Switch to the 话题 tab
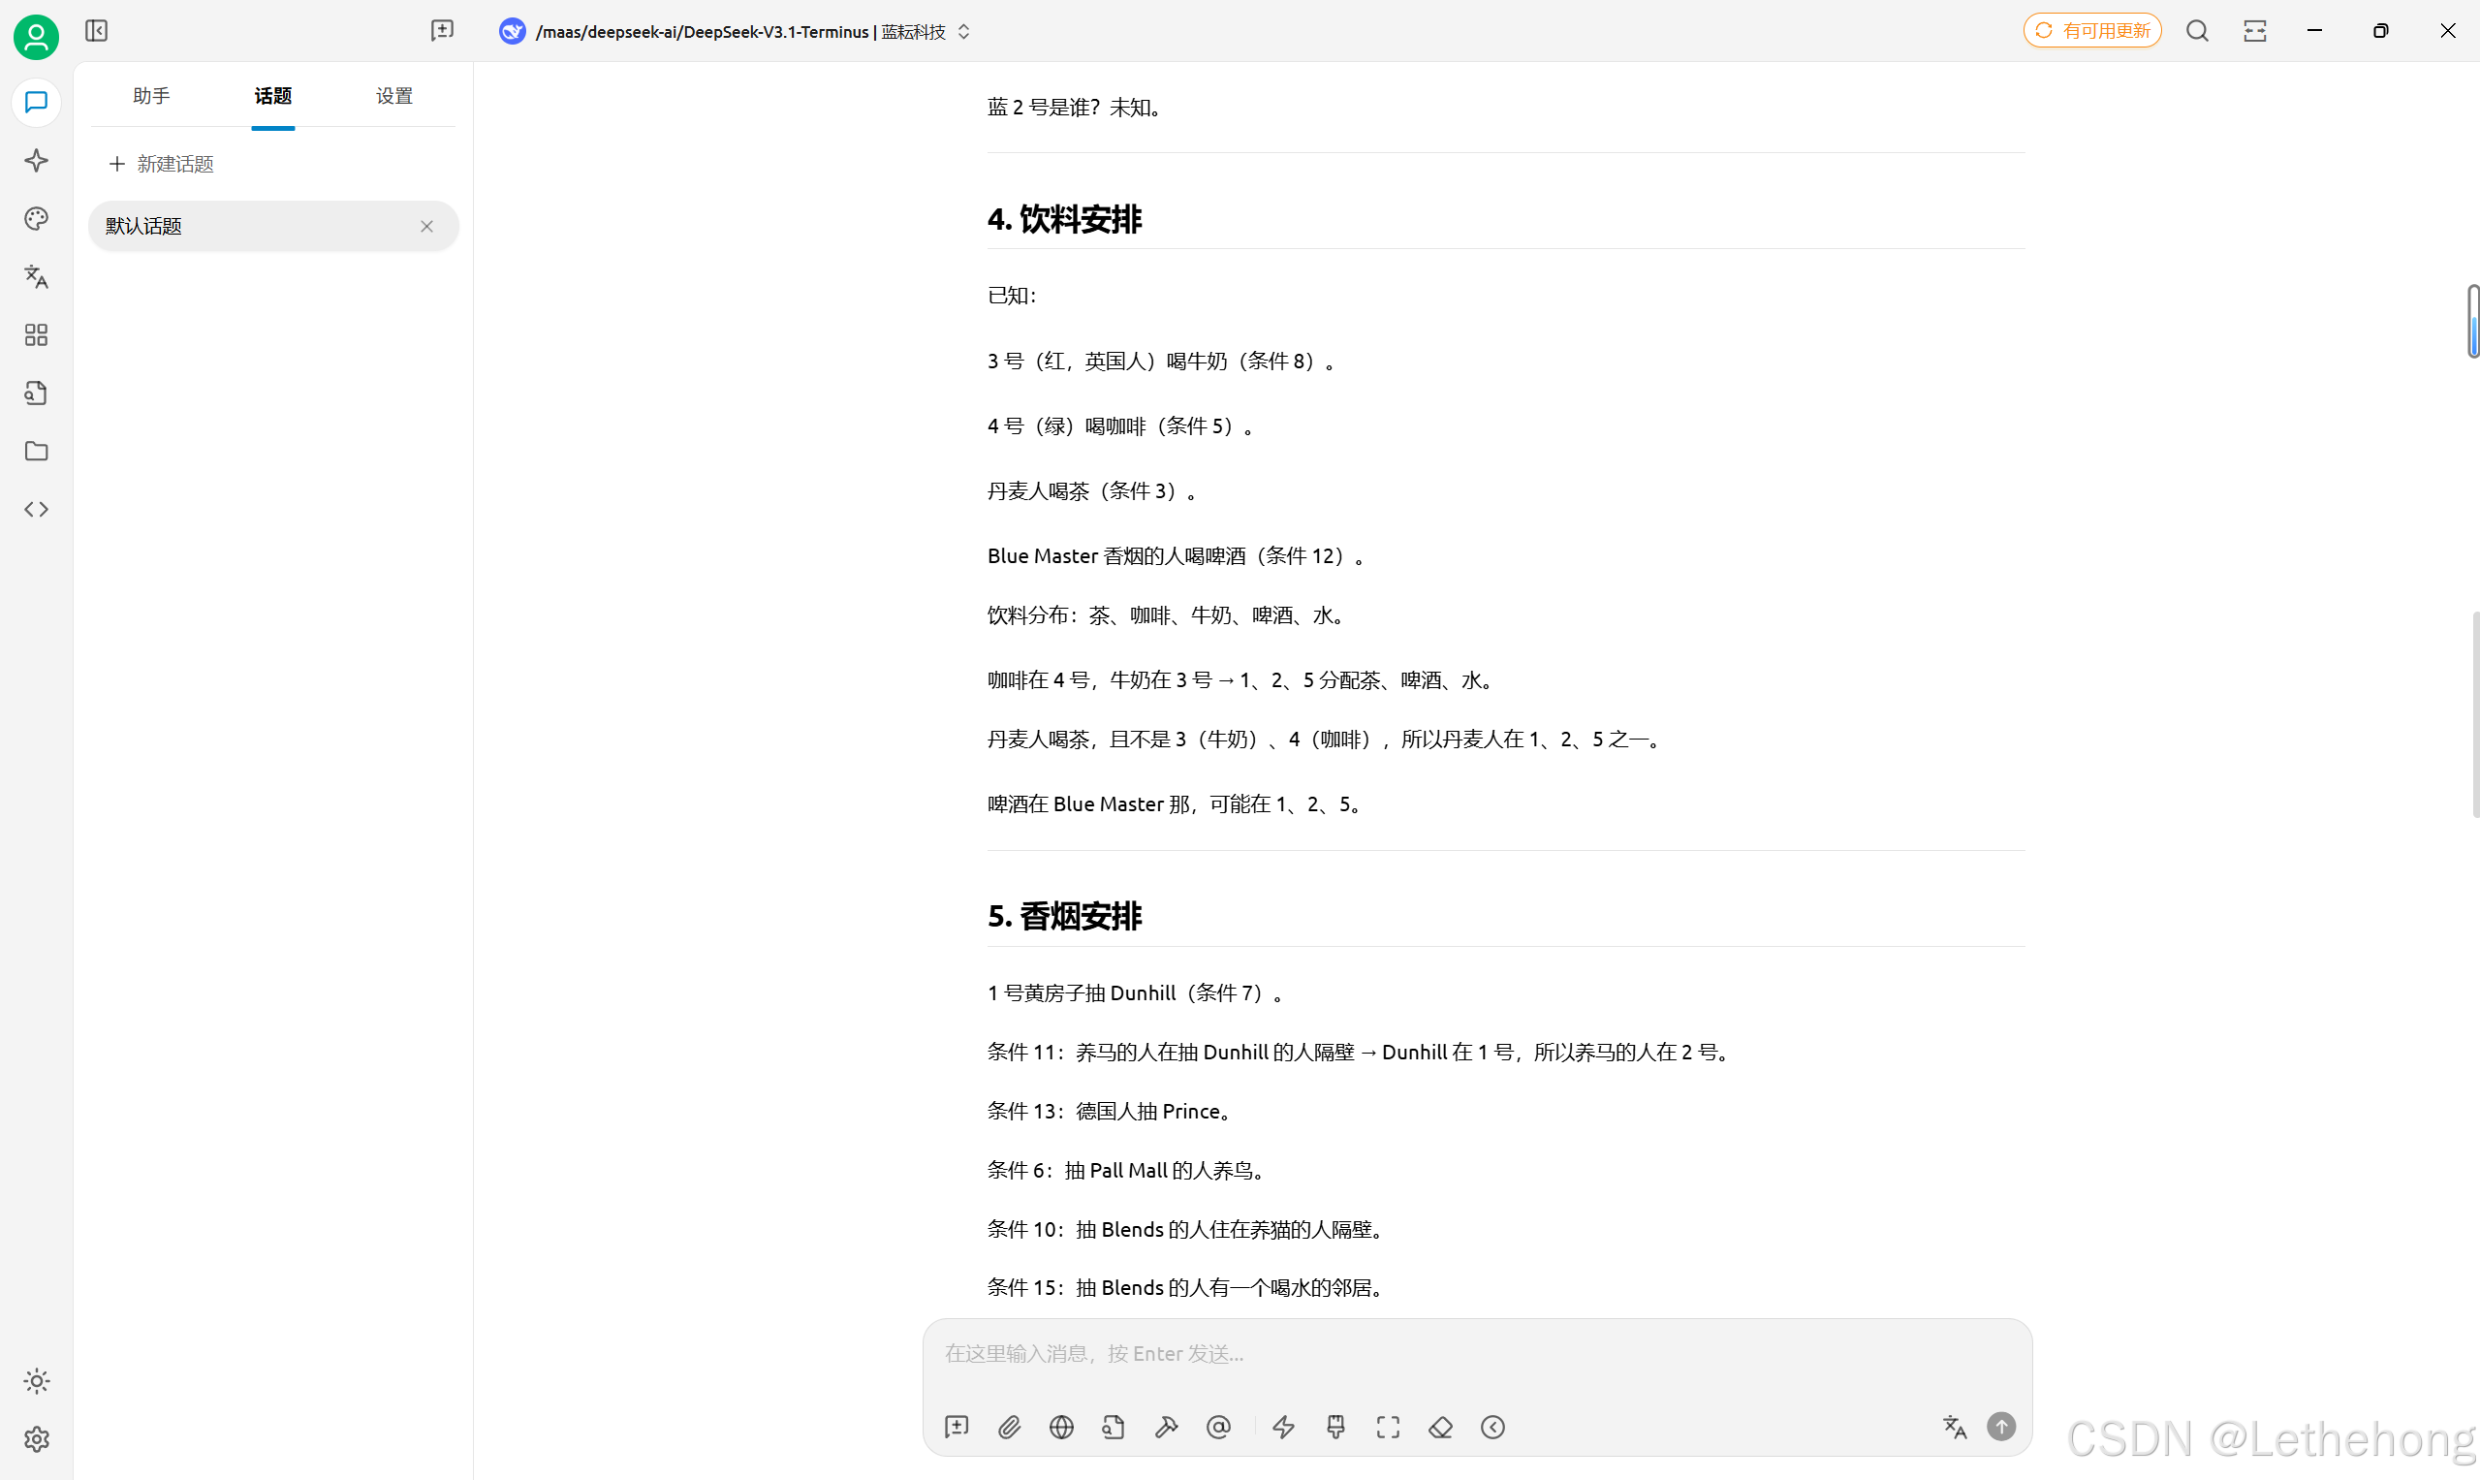Screen dimensions: 2480x1480 coord(272,96)
